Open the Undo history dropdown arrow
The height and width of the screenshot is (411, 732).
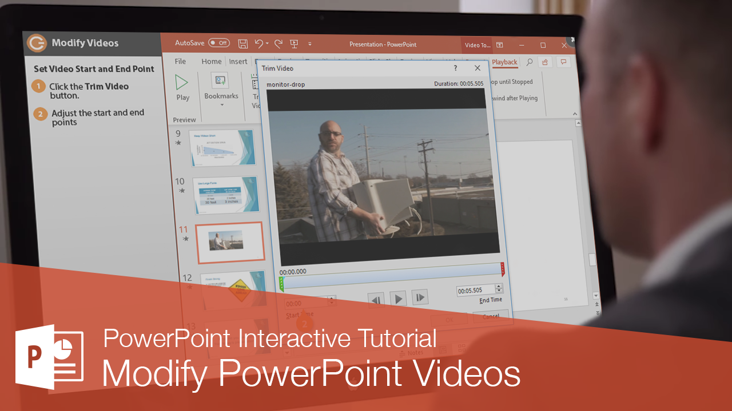point(267,44)
